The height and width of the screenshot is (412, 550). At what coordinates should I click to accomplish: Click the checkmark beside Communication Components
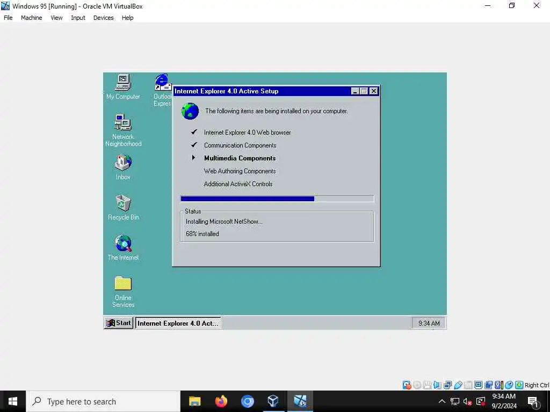[x=194, y=145]
